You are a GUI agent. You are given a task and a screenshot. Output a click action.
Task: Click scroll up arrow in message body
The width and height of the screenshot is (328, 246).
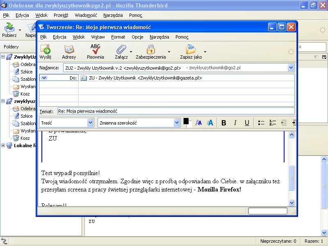[x=292, y=135]
